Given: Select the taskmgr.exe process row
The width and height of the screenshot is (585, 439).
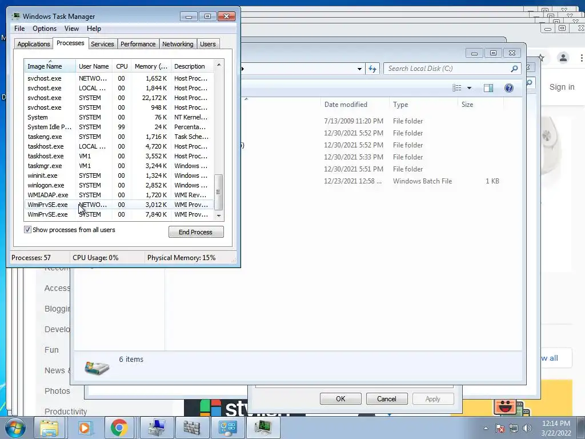Looking at the screenshot, I should tap(119, 166).
